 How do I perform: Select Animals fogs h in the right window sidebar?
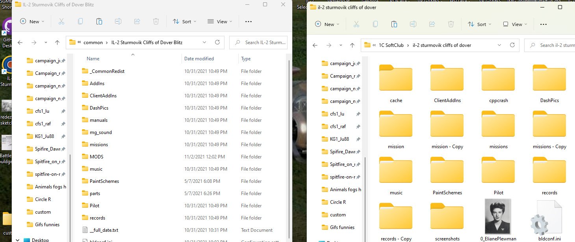[x=345, y=190]
